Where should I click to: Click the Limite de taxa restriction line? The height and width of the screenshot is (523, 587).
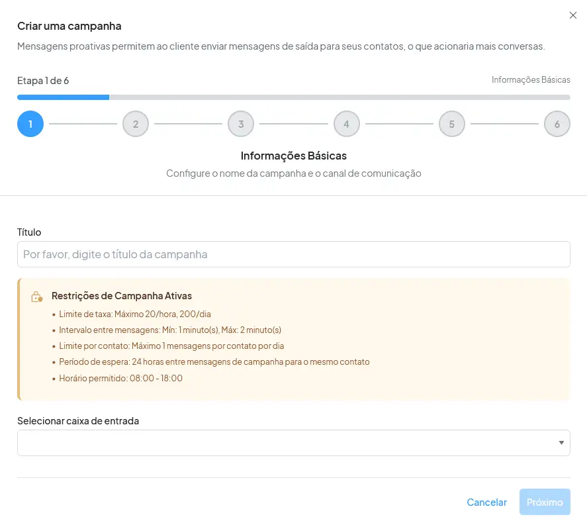135,314
